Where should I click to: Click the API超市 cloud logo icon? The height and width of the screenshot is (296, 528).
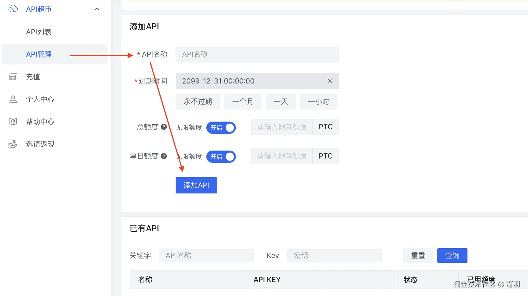[x=13, y=9]
